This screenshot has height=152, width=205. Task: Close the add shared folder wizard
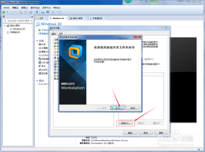(x=138, y=36)
